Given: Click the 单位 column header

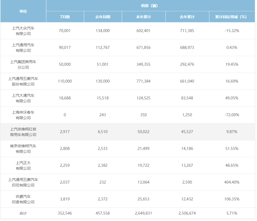Looking at the screenshot, I should coord(23,11).
